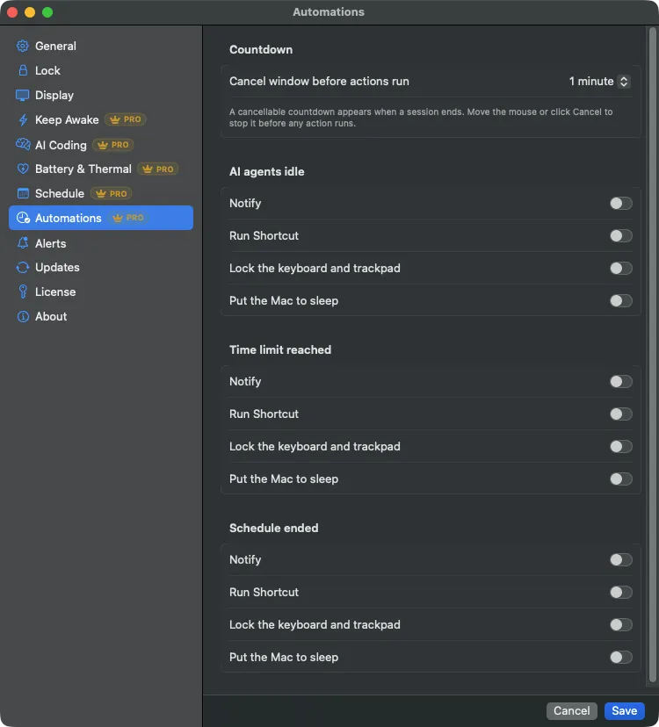Enable Notify under Schedule ended
The image size is (659, 727).
pos(621,559)
